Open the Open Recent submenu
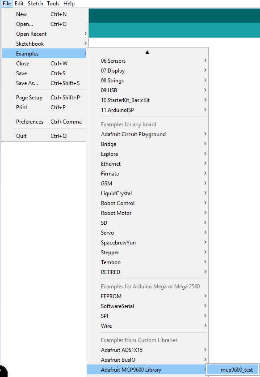Image resolution: width=260 pixels, height=377 pixels. pyautogui.click(x=45, y=34)
